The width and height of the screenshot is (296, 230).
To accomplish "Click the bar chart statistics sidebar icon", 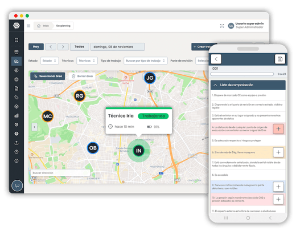I will [x=17, y=115].
